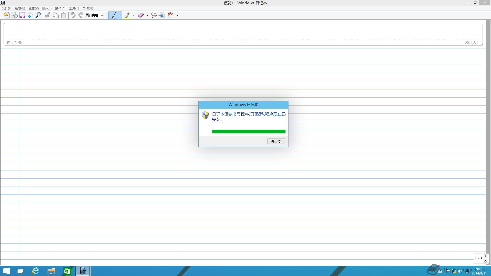
Task: Open the desktop window icon on taskbar
Action: [20, 271]
